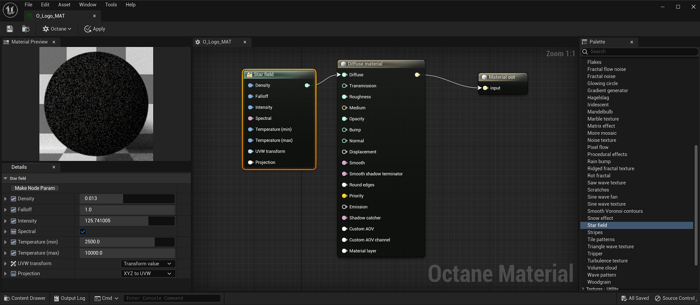Expand the UVW transform property row
This screenshot has height=305, width=700.
click(5, 264)
